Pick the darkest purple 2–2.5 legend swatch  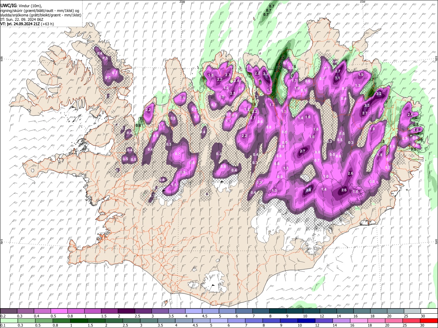click(x=126, y=311)
